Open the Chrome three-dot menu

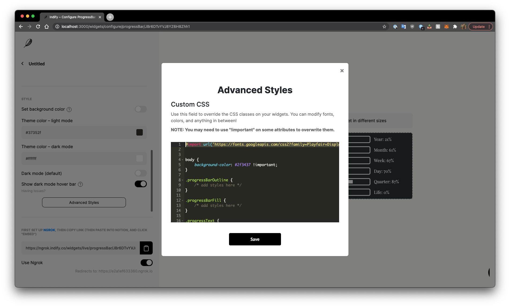pos(489,27)
